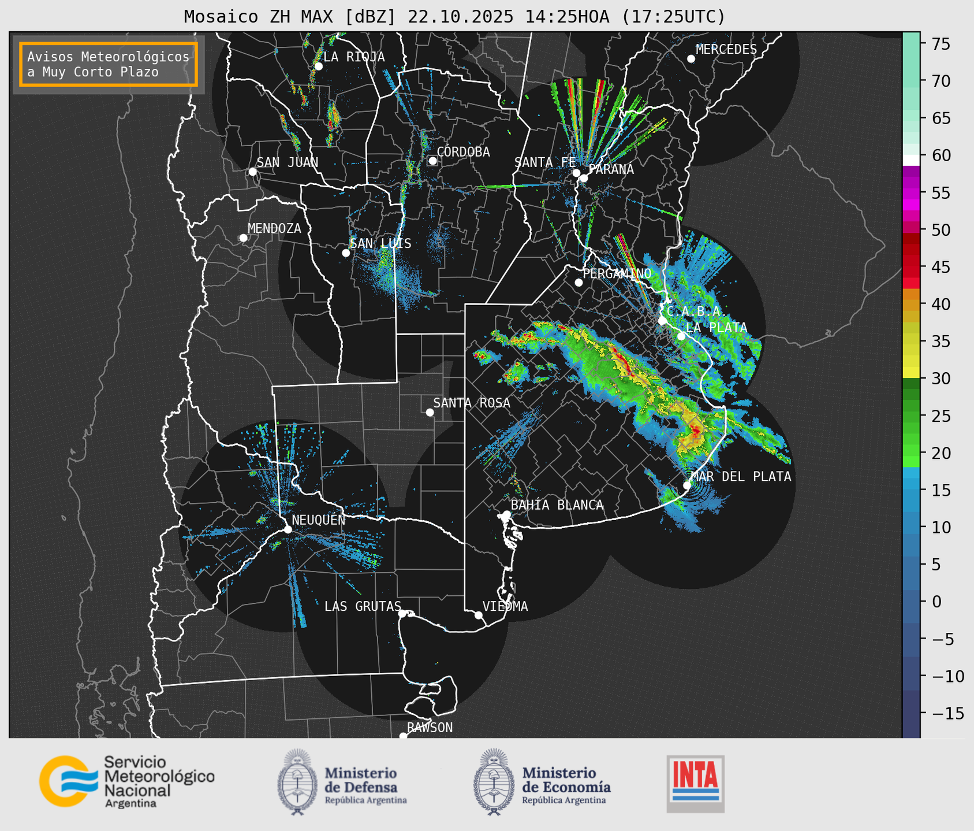Viewport: 974px width, 831px height.
Task: Click the PERGAMINO city marker dot
Action: [x=579, y=283]
